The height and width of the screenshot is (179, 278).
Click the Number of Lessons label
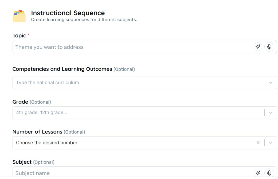tap(37, 132)
